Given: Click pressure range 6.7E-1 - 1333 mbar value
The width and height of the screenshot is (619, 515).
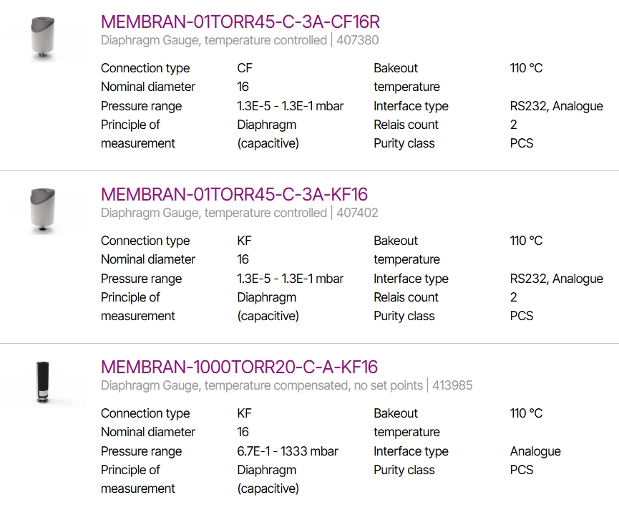Looking at the screenshot, I should point(288,451).
